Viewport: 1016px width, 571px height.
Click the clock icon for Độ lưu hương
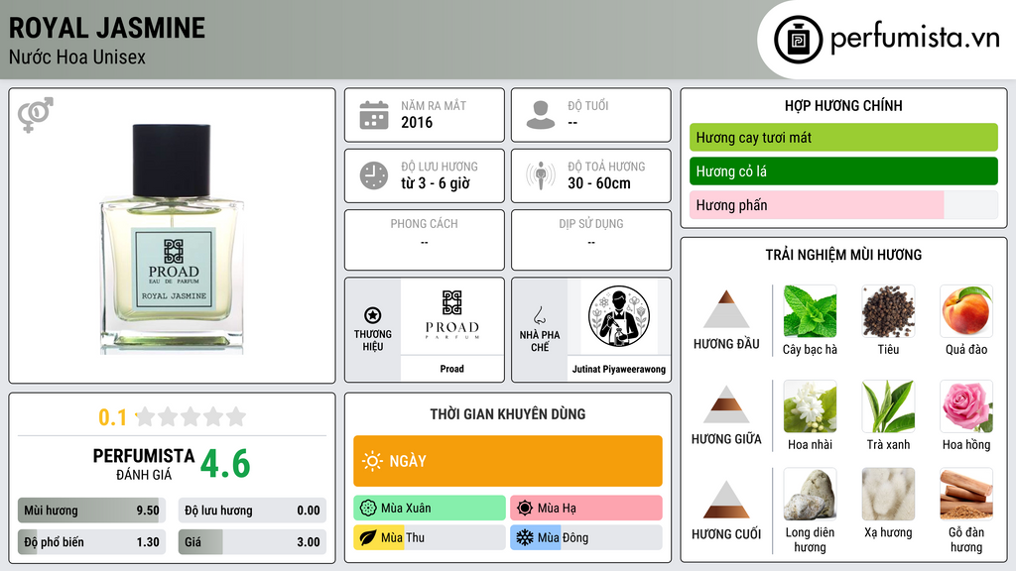[x=374, y=175]
